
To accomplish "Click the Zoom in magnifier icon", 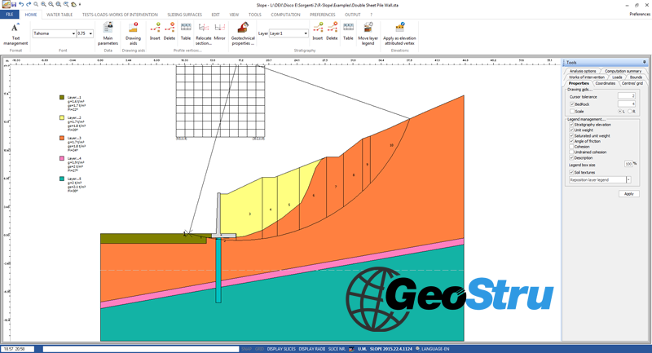I will coord(43,4).
